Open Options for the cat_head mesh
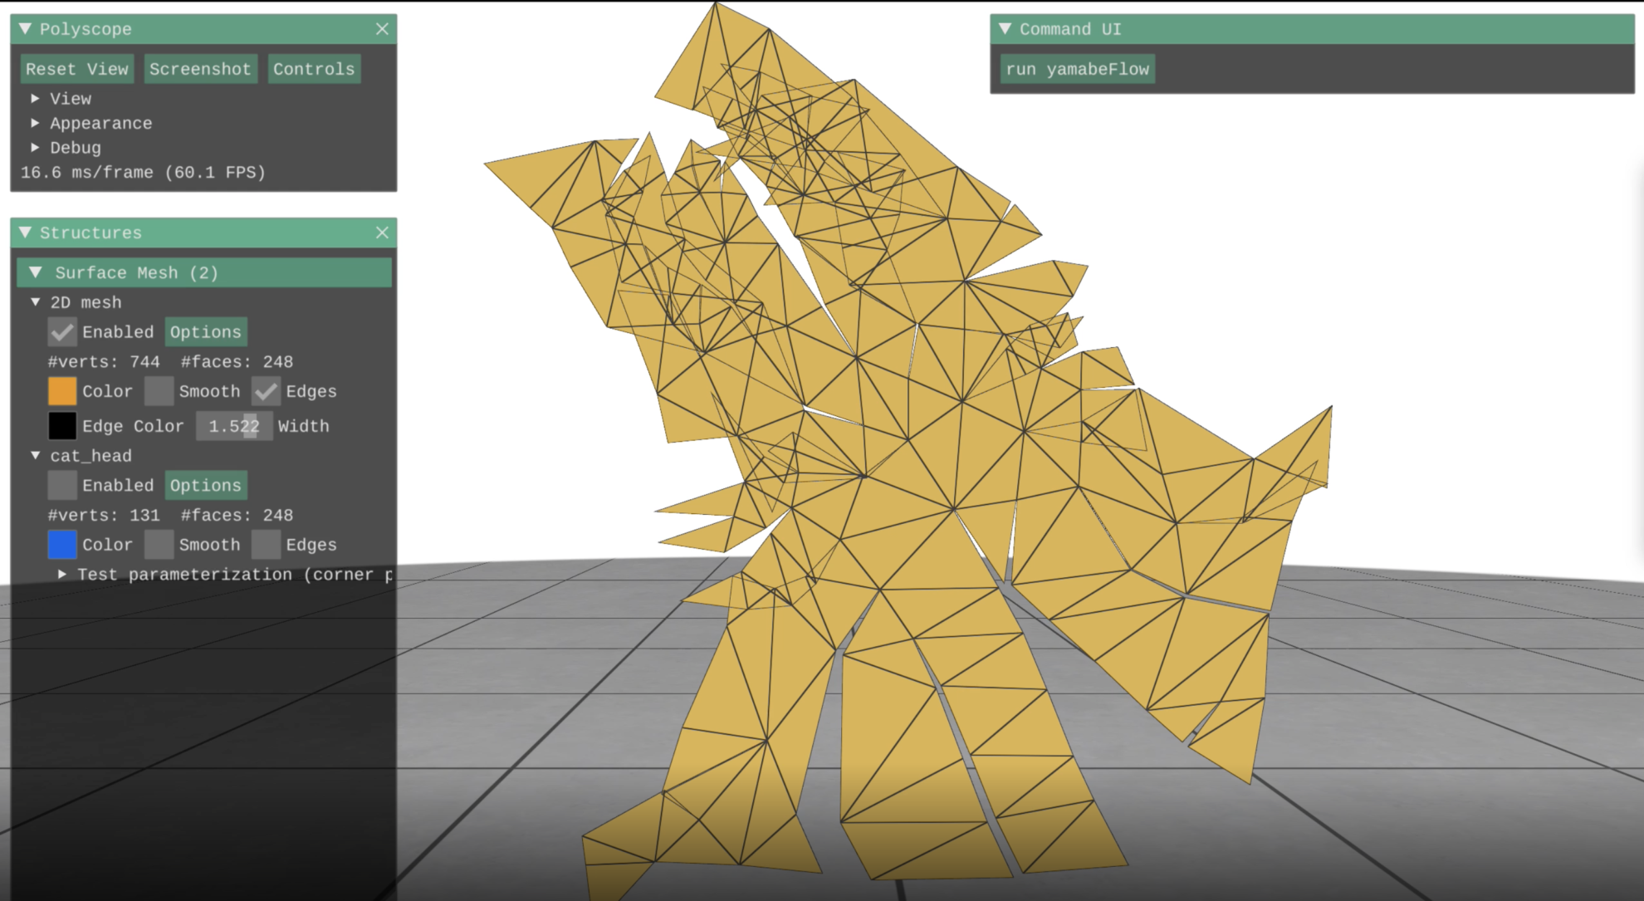 click(x=206, y=485)
